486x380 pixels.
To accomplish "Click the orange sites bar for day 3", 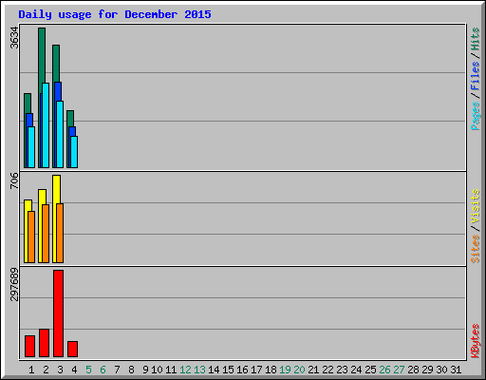I will pos(60,233).
